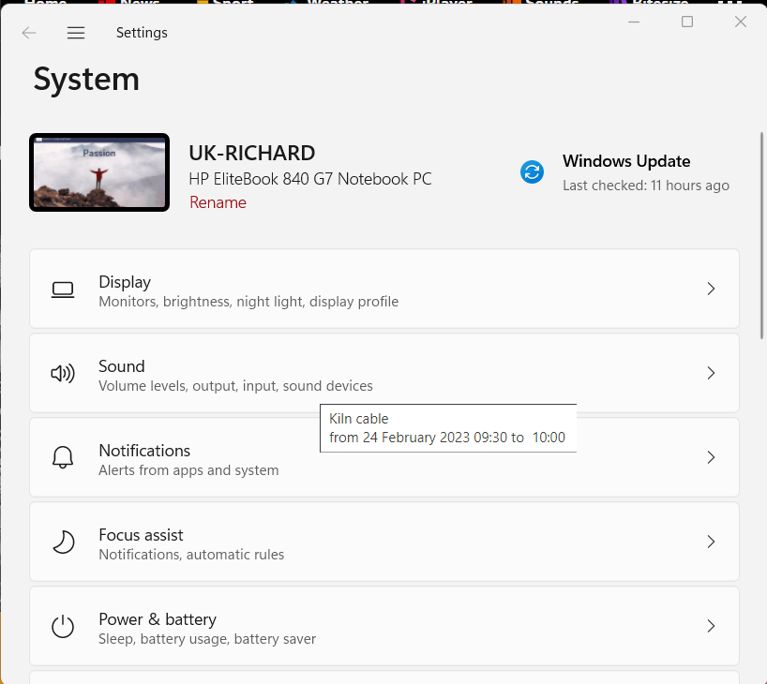767x684 pixels.
Task: Click the Power & battery icon
Action: (63, 626)
